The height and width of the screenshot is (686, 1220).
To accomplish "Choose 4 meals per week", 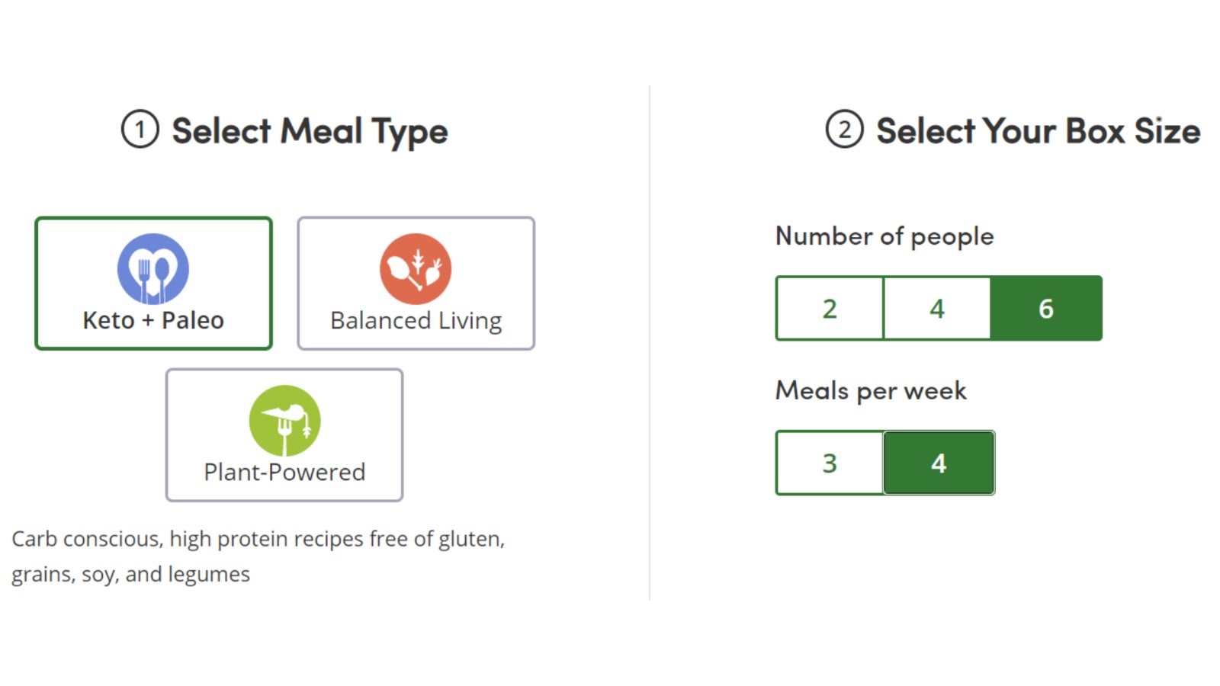I will [939, 463].
